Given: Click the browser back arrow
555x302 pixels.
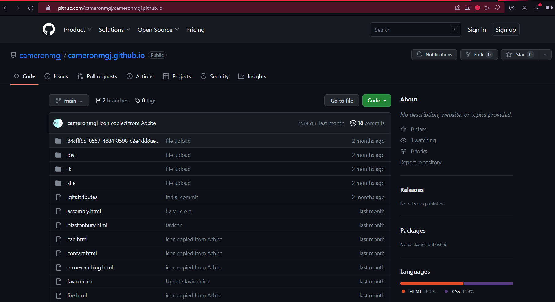Looking at the screenshot, I should pyautogui.click(x=6, y=8).
